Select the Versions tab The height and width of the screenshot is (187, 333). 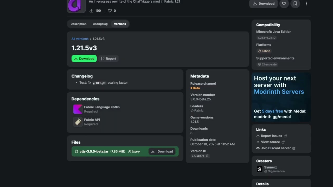tap(120, 24)
